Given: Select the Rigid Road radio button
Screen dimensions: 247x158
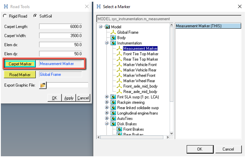Looking at the screenshot, I should 5,16.
